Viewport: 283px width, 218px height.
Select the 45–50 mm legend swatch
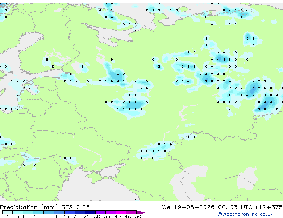coord(131,212)
